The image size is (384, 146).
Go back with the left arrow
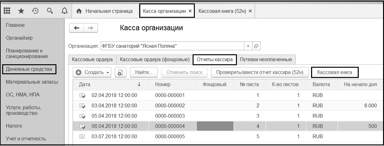tap(76, 27)
